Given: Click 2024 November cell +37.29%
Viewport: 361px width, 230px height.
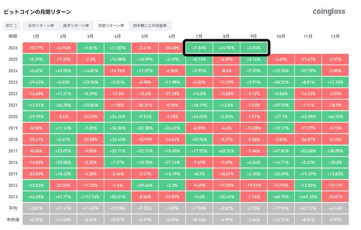Looking at the screenshot, I should coord(308,71).
